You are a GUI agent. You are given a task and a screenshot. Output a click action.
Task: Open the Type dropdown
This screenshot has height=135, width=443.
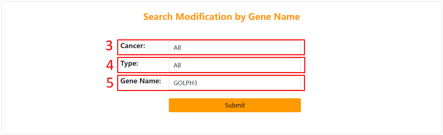[x=234, y=65]
